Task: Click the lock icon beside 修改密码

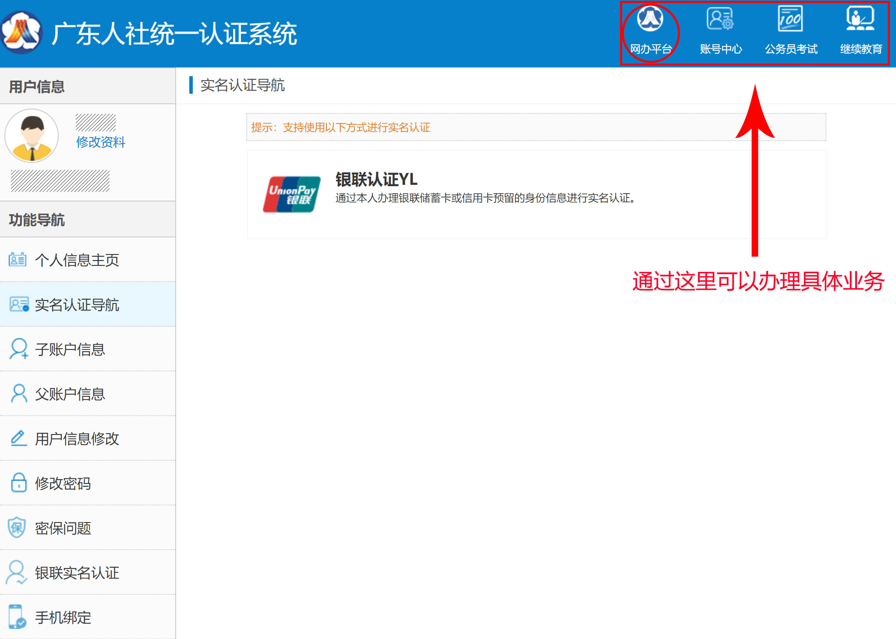Action: coord(18,483)
